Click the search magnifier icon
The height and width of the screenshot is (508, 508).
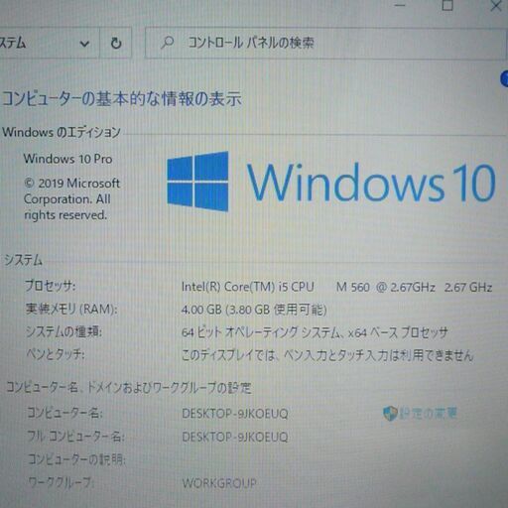[x=168, y=43]
